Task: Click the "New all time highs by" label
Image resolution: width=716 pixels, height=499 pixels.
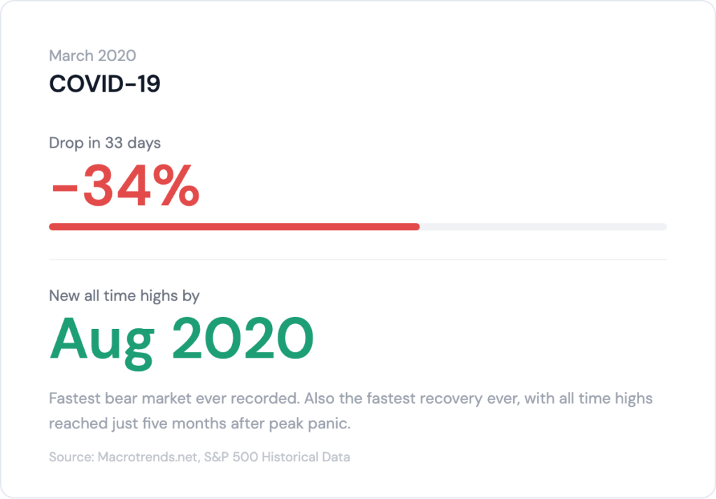Action: point(124,296)
